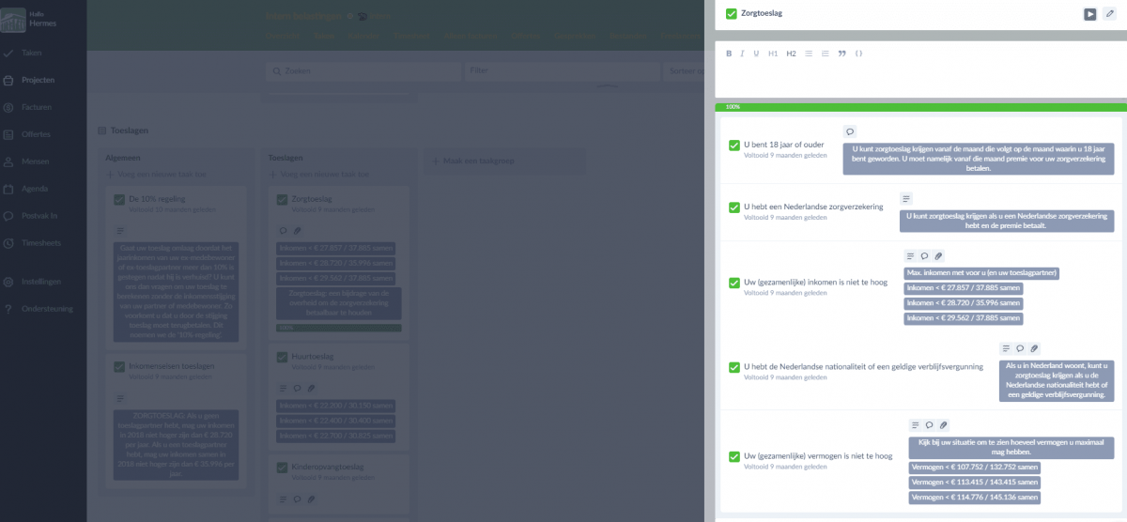Insert a bulleted list

click(x=809, y=54)
